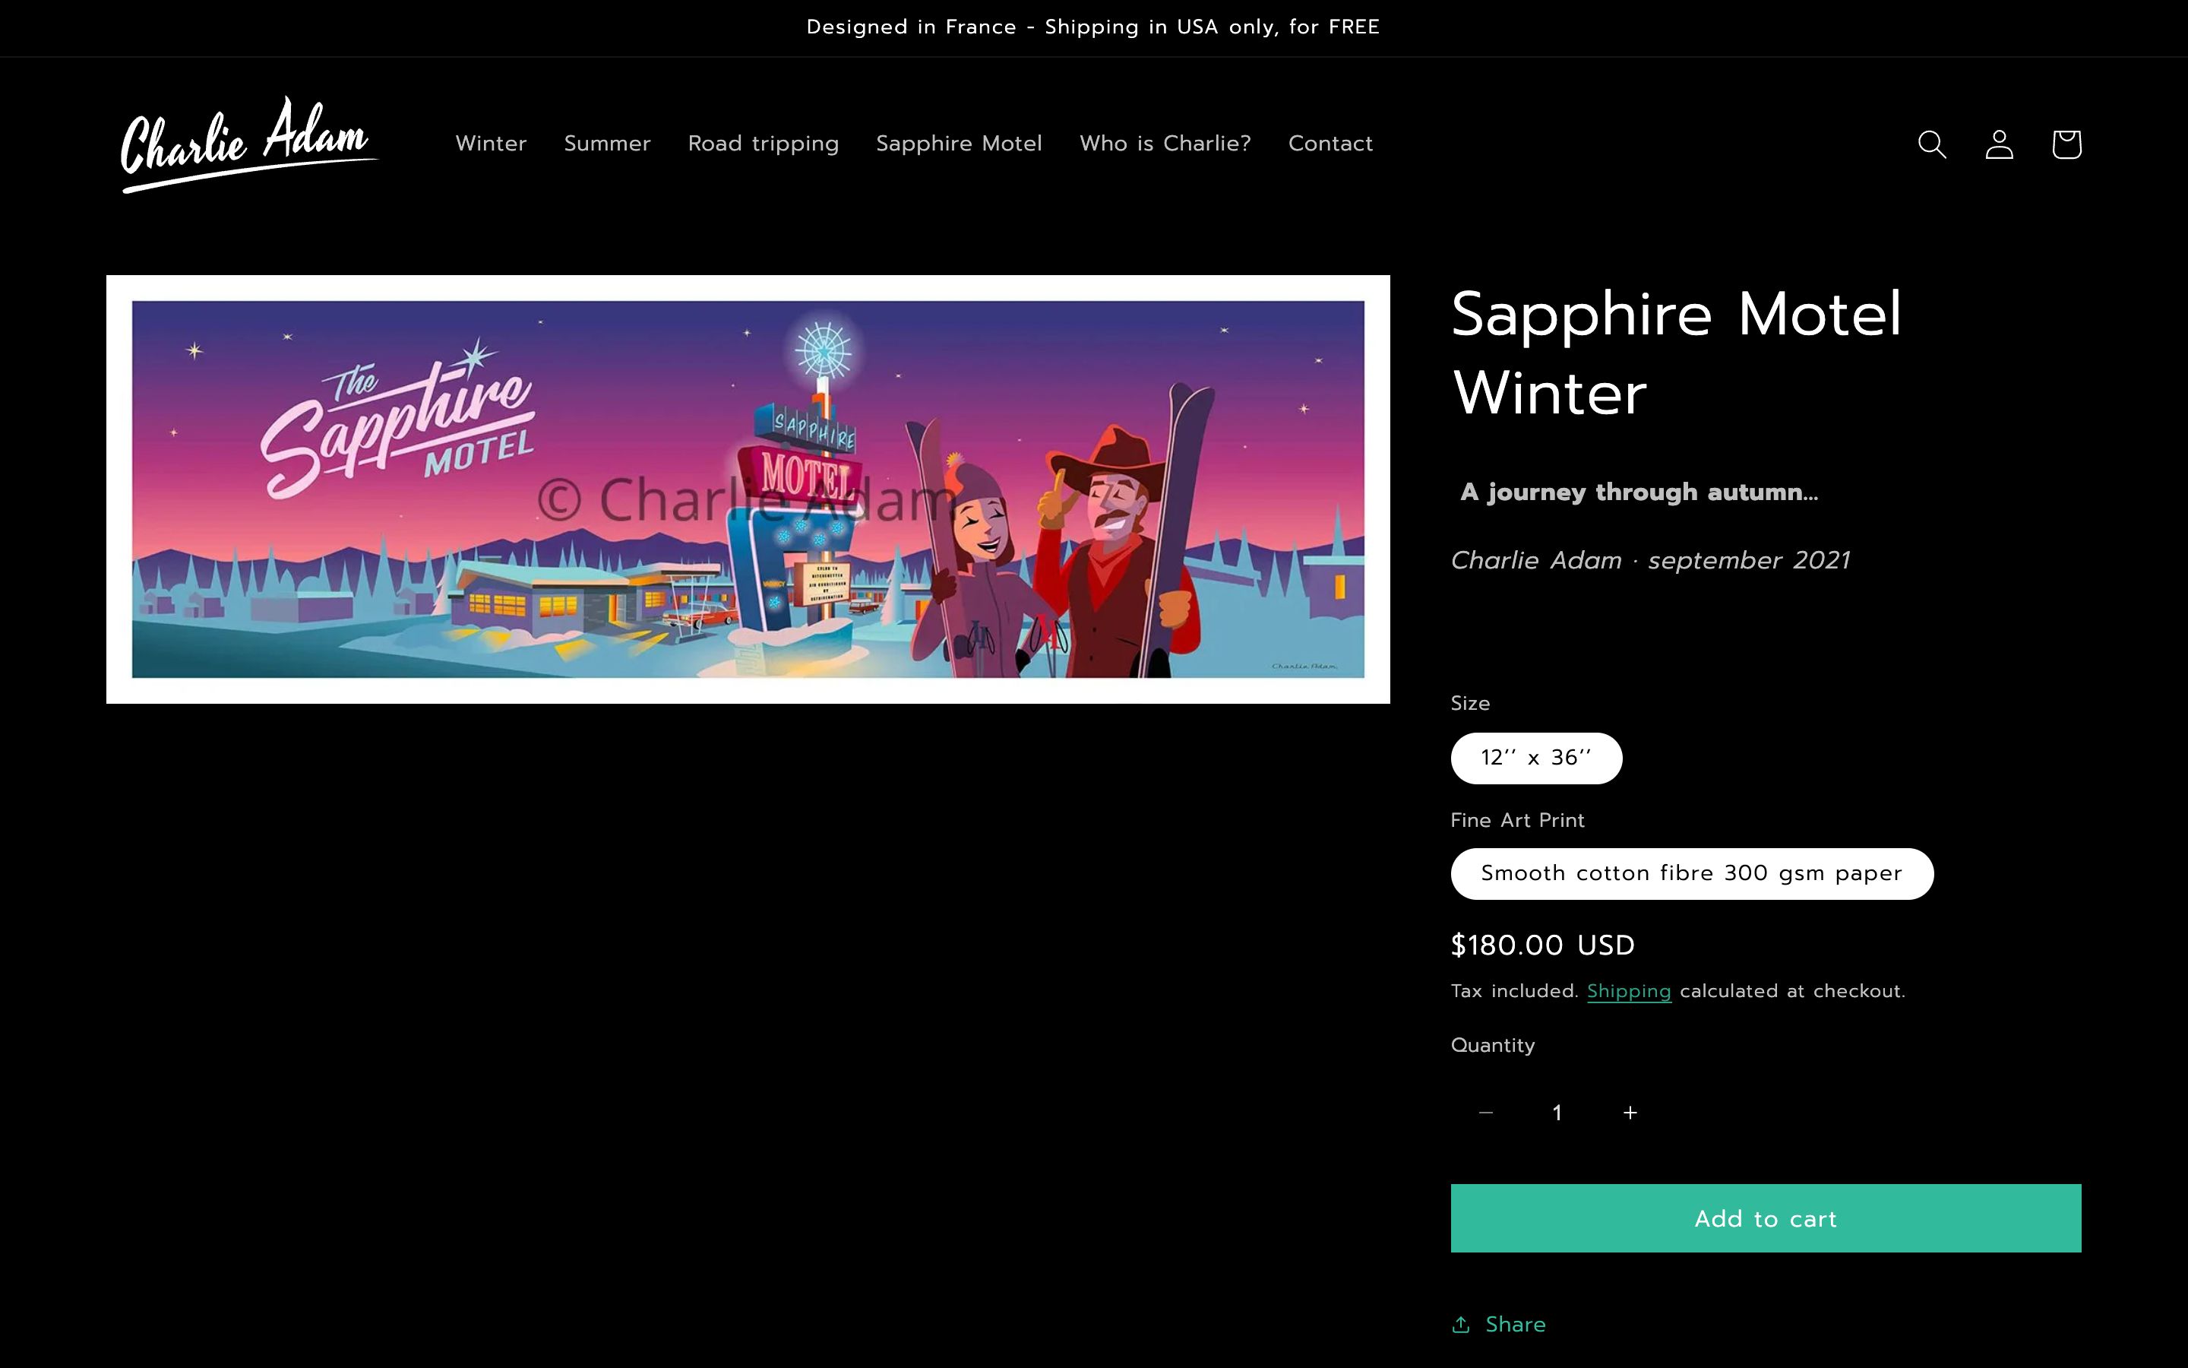Open the Summer menu item
Image resolution: width=2188 pixels, height=1368 pixels.
coord(608,144)
